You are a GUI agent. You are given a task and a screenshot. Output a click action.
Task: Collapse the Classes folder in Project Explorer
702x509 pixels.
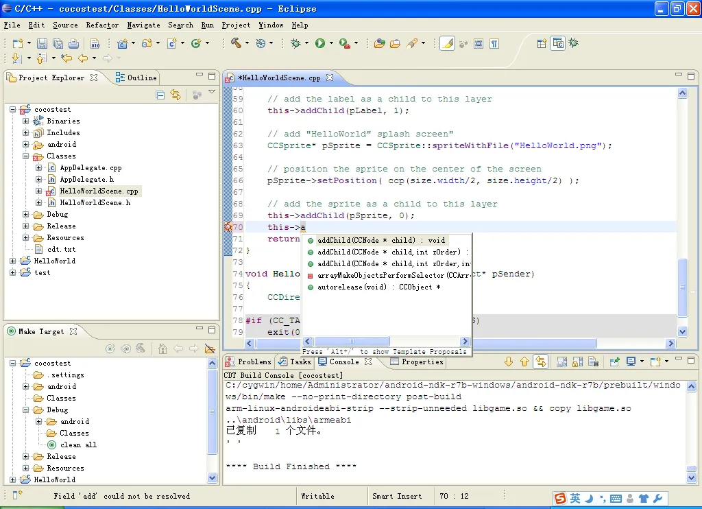(25, 156)
